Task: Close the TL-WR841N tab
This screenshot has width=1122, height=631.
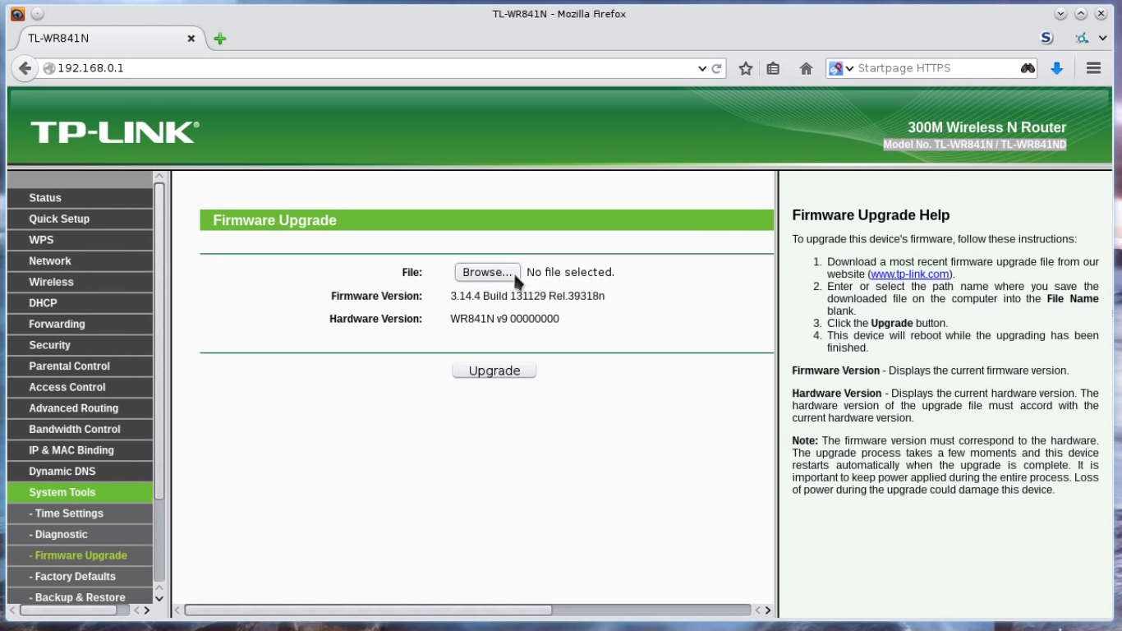Action: point(191,39)
